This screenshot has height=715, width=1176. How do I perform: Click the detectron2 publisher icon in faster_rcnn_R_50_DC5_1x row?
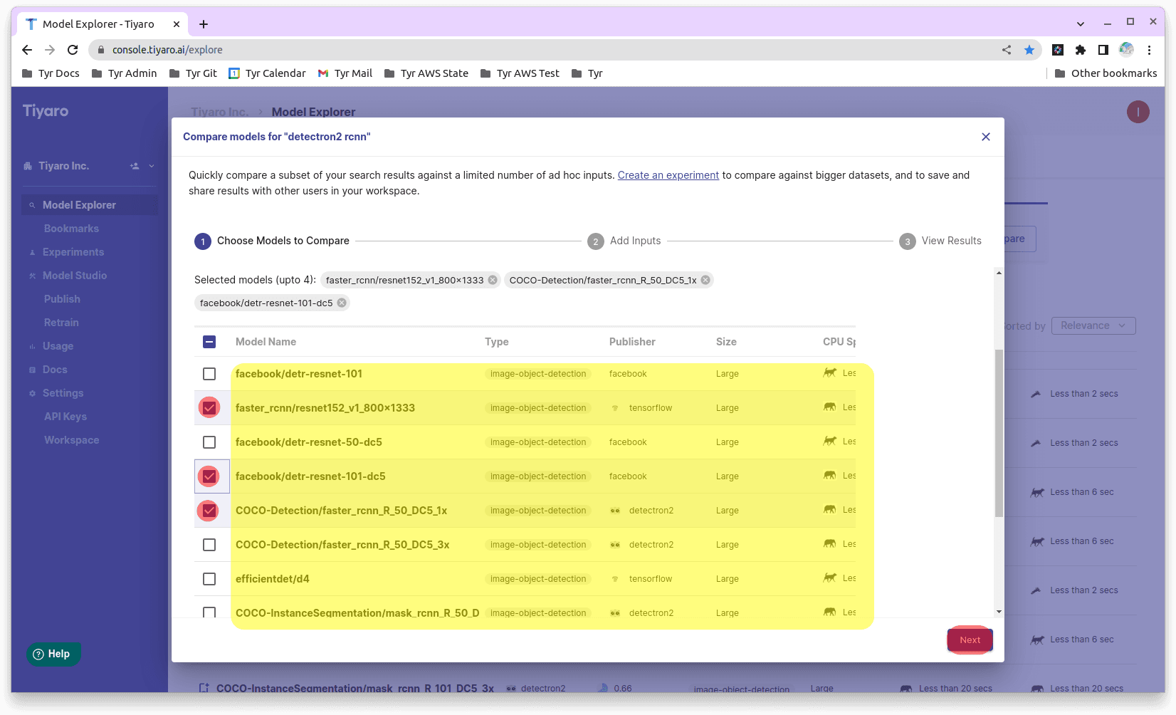(x=615, y=511)
